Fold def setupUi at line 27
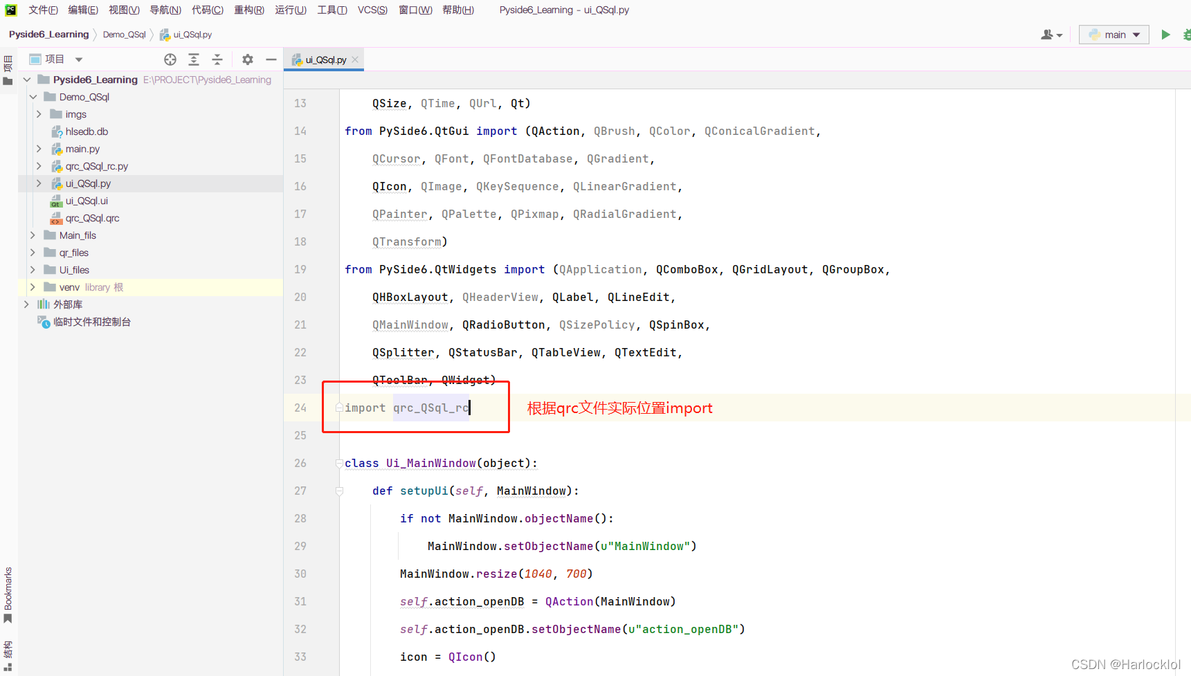Viewport: 1191px width, 676px height. point(339,491)
